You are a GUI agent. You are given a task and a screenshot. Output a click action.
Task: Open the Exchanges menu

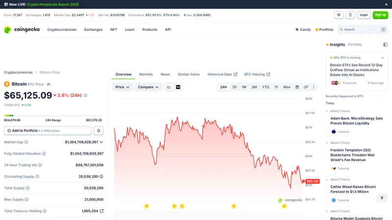point(93,29)
